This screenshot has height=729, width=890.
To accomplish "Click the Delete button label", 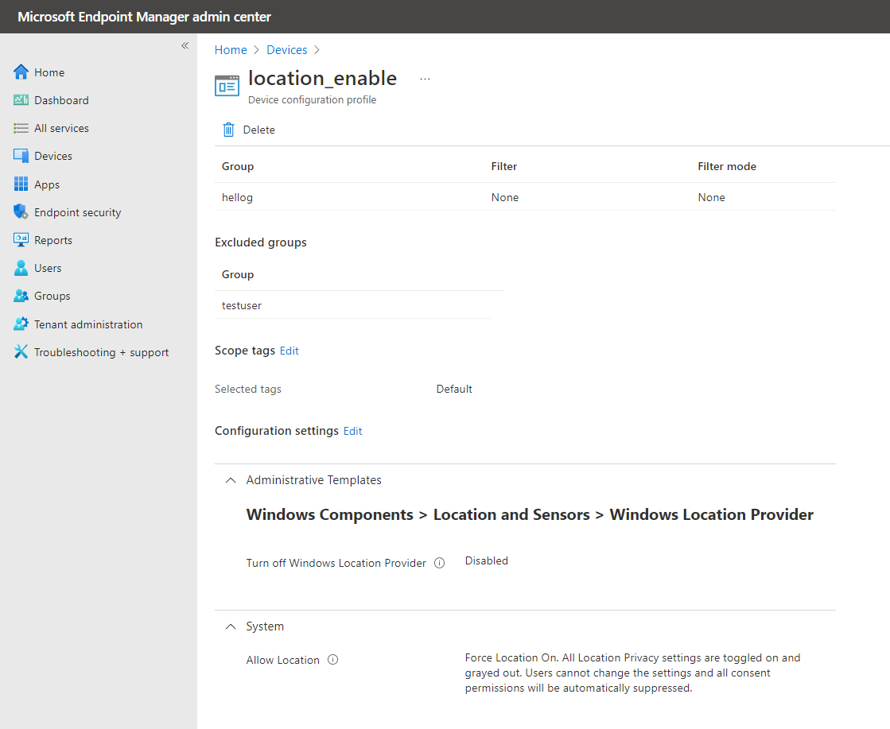I will [258, 130].
